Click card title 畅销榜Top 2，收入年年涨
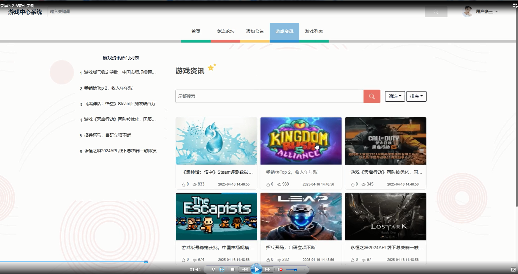518x274 pixels. (x=292, y=172)
